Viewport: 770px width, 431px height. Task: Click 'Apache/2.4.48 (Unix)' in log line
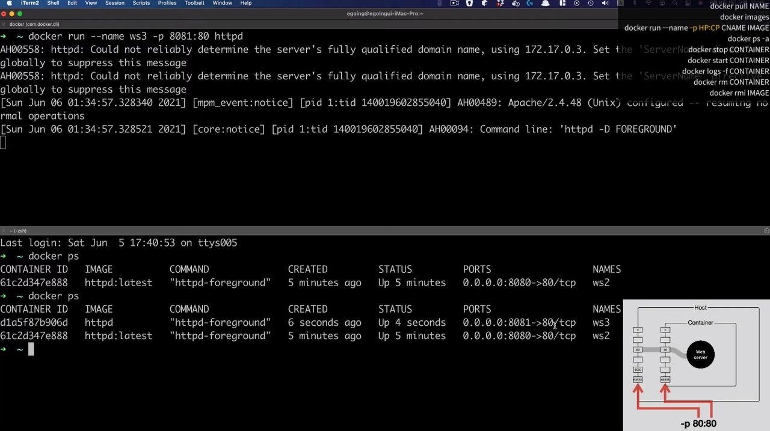pos(564,102)
